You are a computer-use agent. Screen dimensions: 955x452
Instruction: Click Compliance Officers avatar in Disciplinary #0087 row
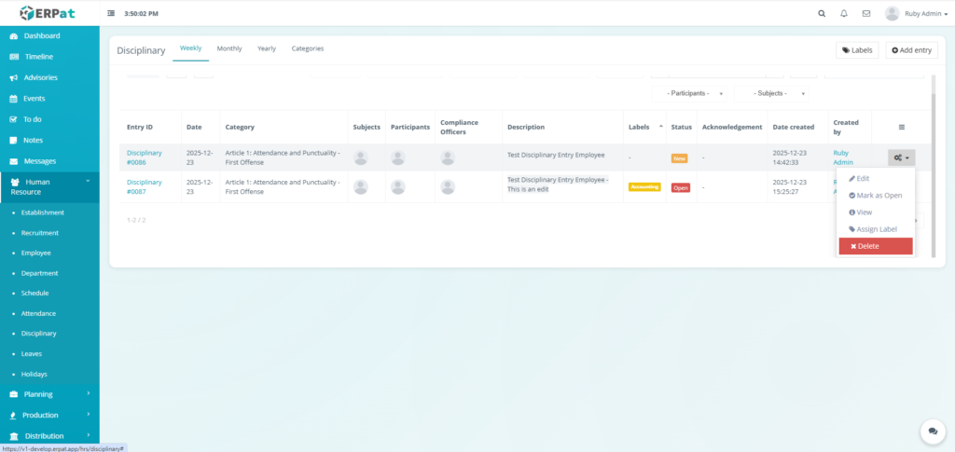click(x=447, y=187)
